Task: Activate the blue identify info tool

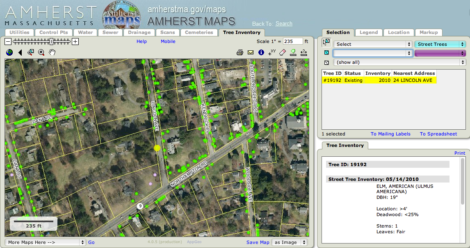Action: (261, 52)
